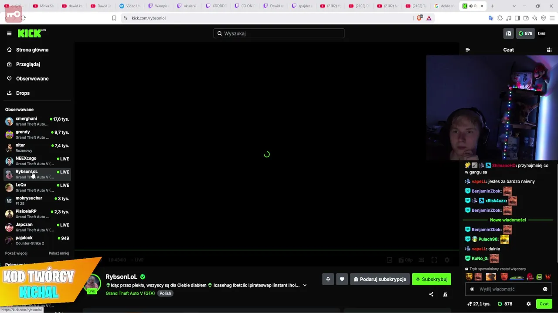Open the browser extensions puzzle icon
The image size is (558, 313).
[500, 18]
